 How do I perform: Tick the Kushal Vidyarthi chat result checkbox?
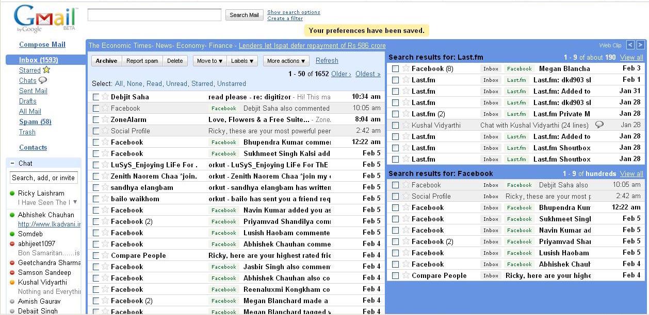[x=396, y=125]
